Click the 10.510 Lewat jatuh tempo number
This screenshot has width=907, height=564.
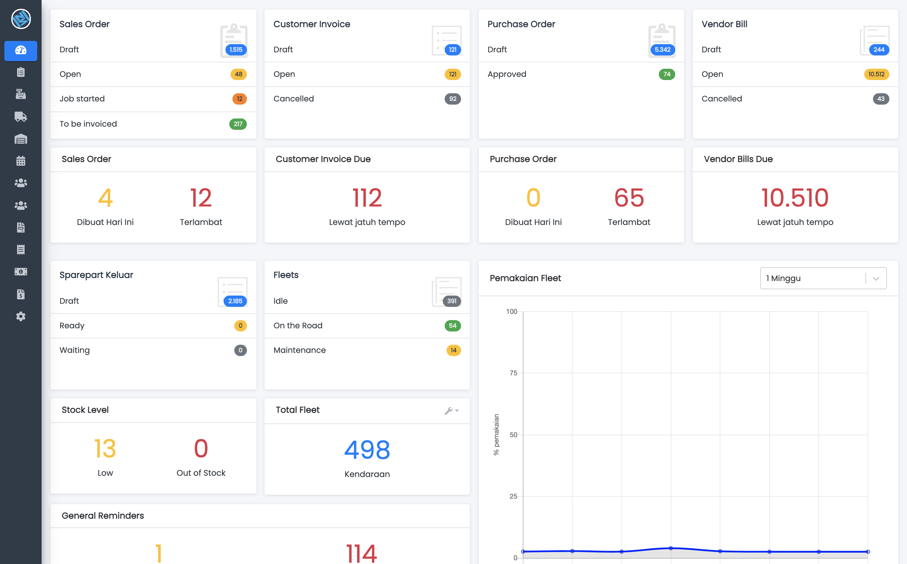(x=795, y=198)
